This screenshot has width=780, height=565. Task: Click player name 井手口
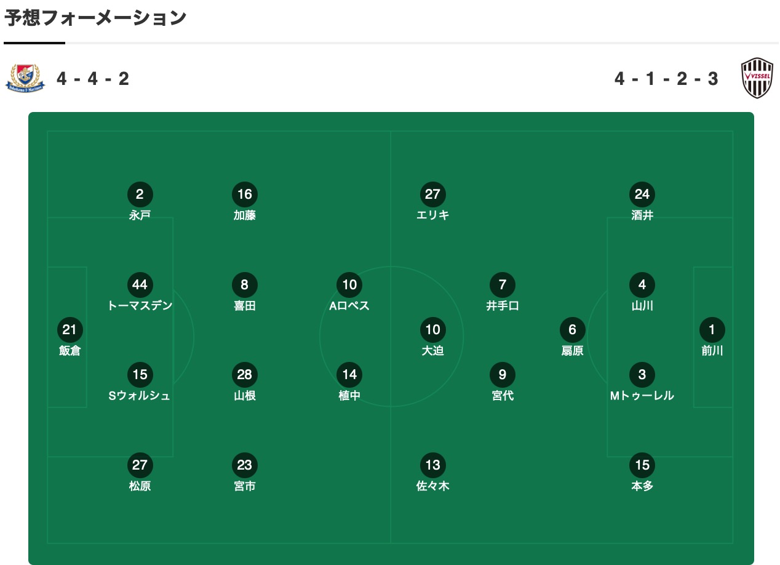pyautogui.click(x=503, y=306)
